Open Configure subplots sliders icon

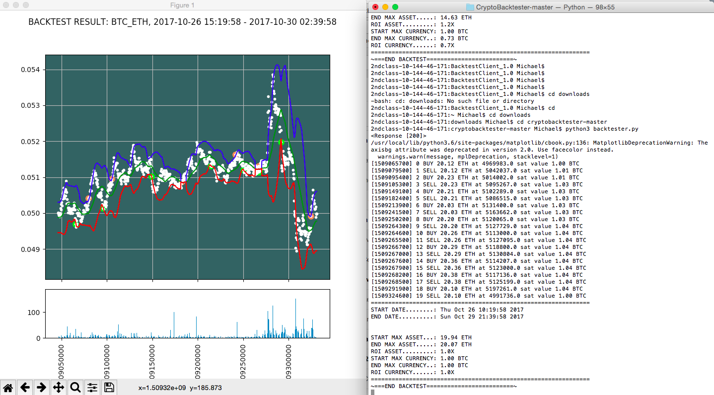coord(92,388)
